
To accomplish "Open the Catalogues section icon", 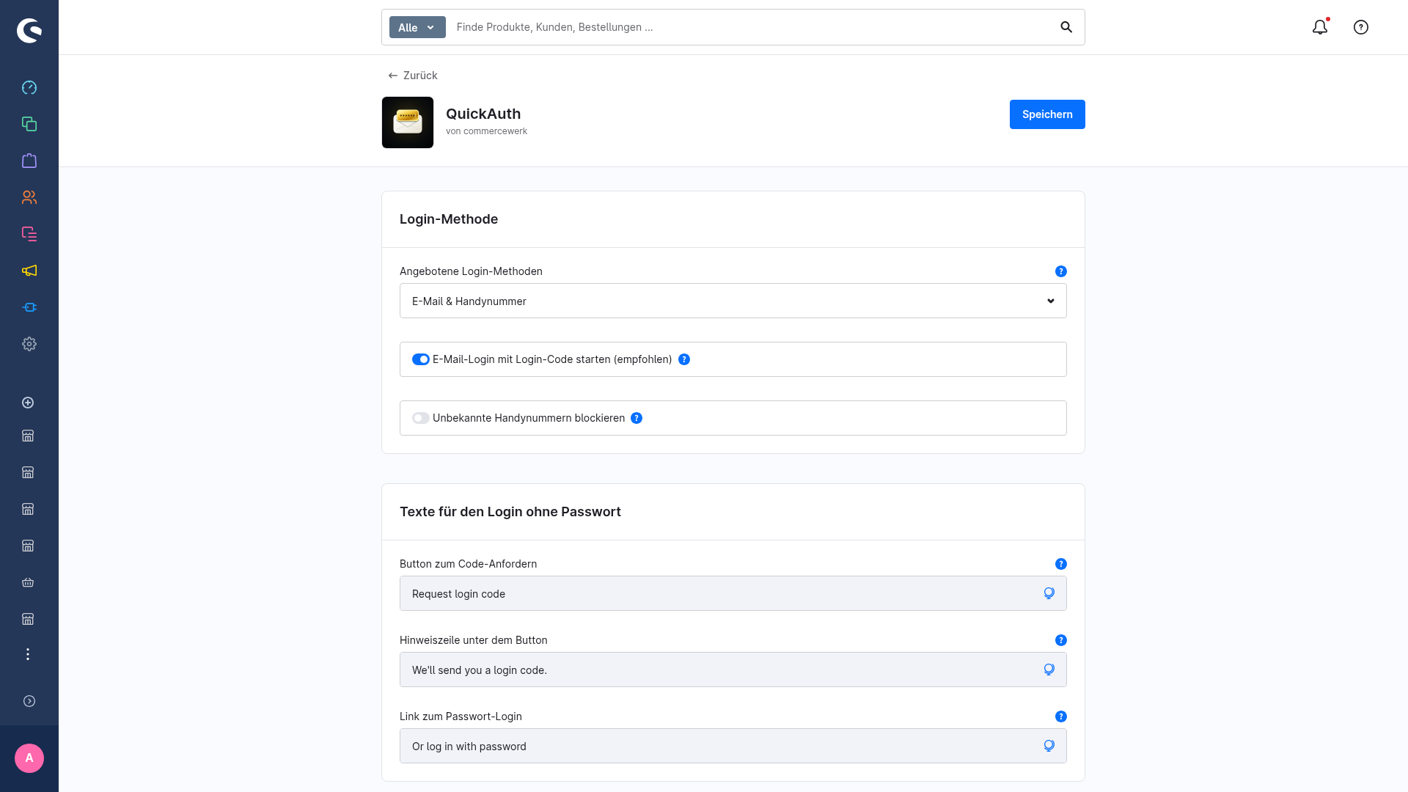I will pyautogui.click(x=29, y=124).
